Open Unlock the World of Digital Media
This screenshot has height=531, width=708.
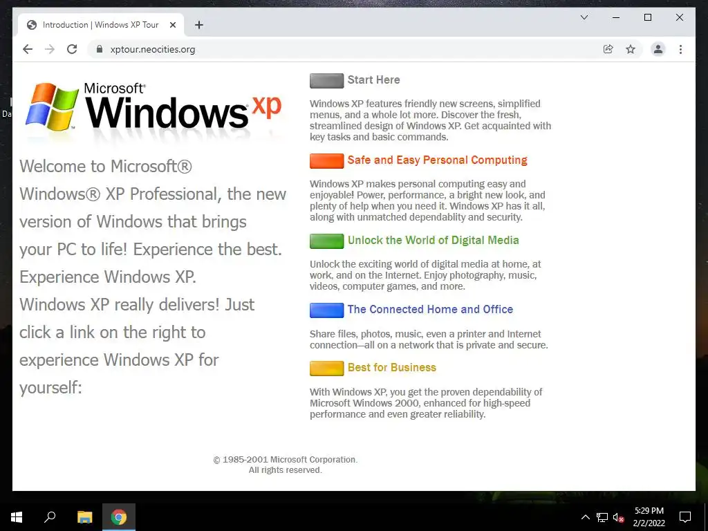[433, 240]
